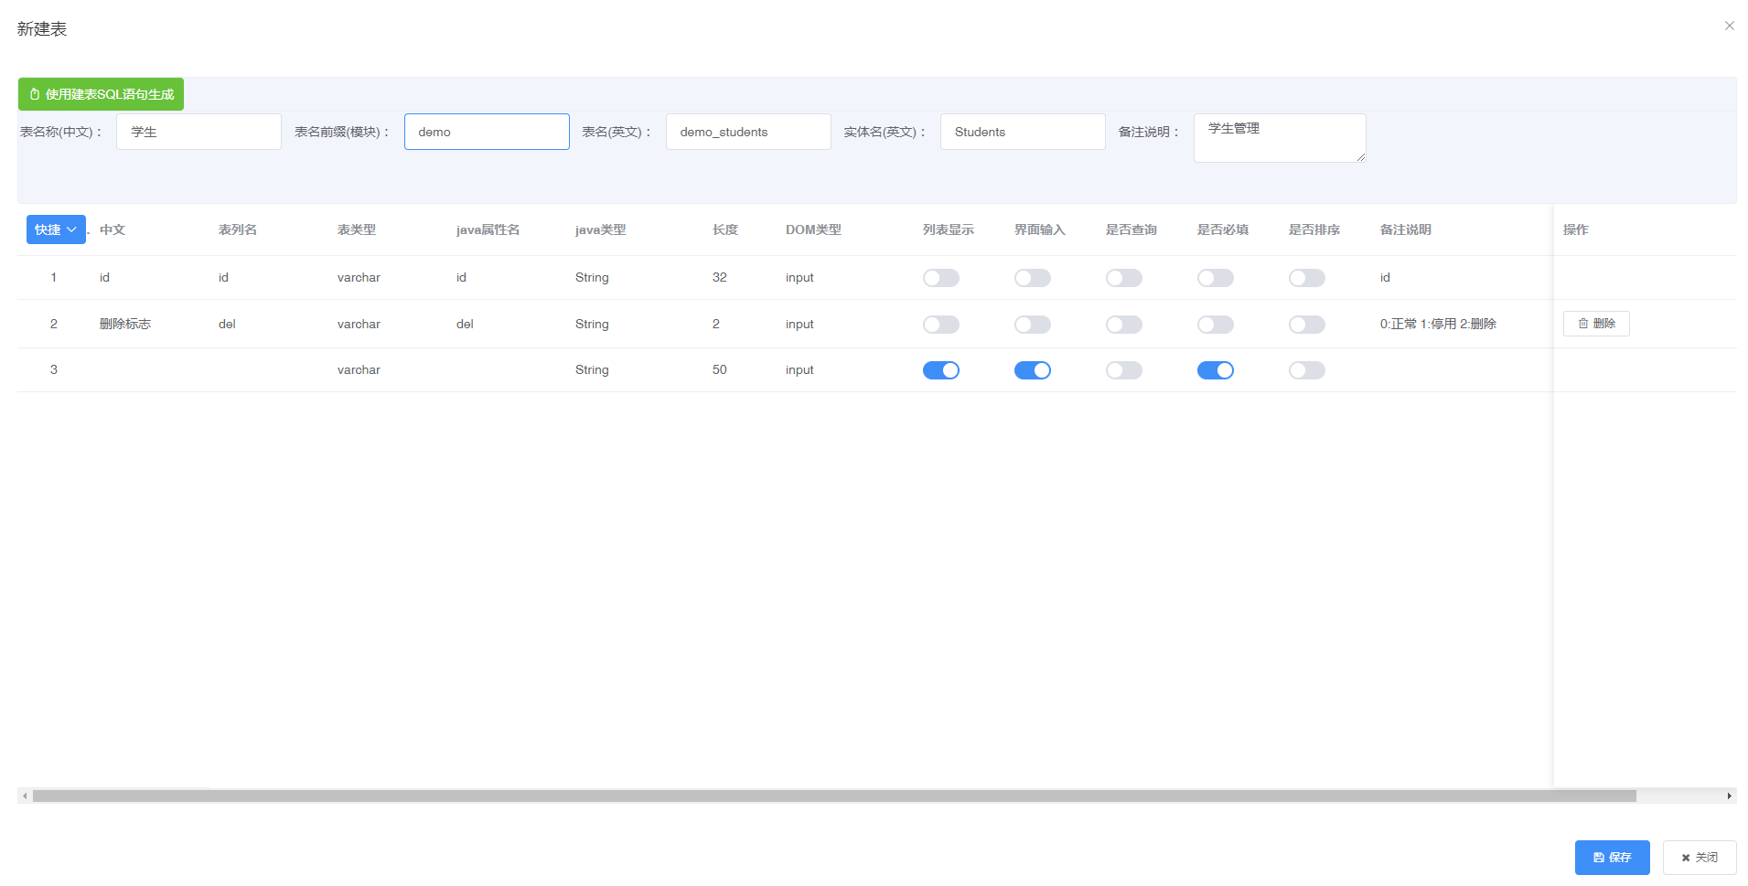Screen dimensions: 1748x886
Task: Disable 列表显示 toggle in row 3
Action: 941,370
